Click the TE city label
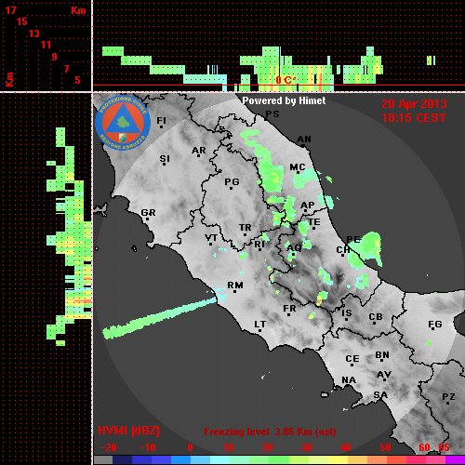Image resolution: width=465 pixels, height=465 pixels. tap(314, 222)
